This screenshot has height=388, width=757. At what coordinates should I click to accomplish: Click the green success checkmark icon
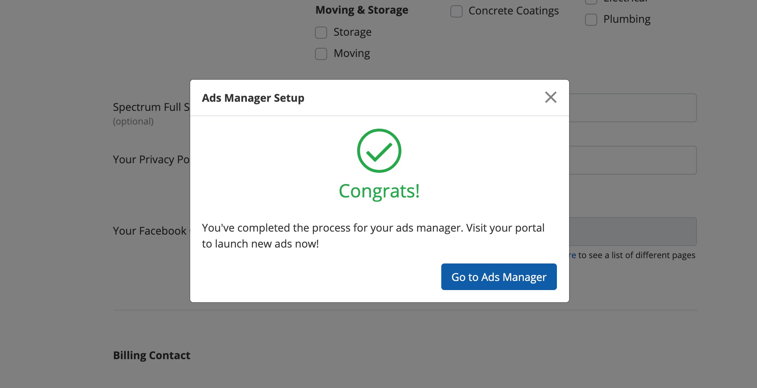379,151
